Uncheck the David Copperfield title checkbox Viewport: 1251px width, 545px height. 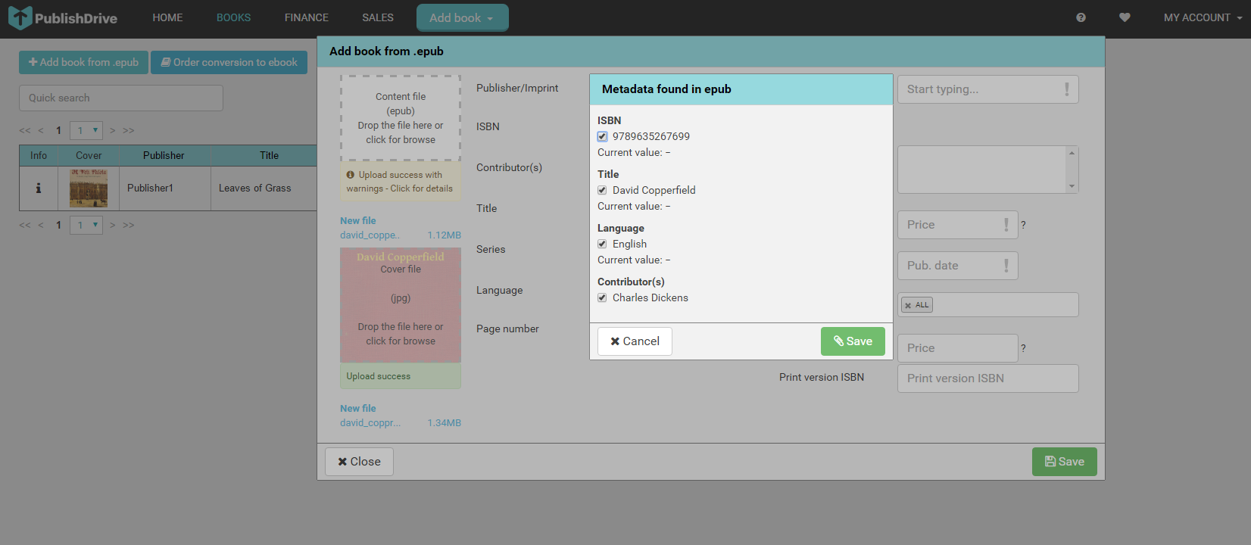[602, 191]
